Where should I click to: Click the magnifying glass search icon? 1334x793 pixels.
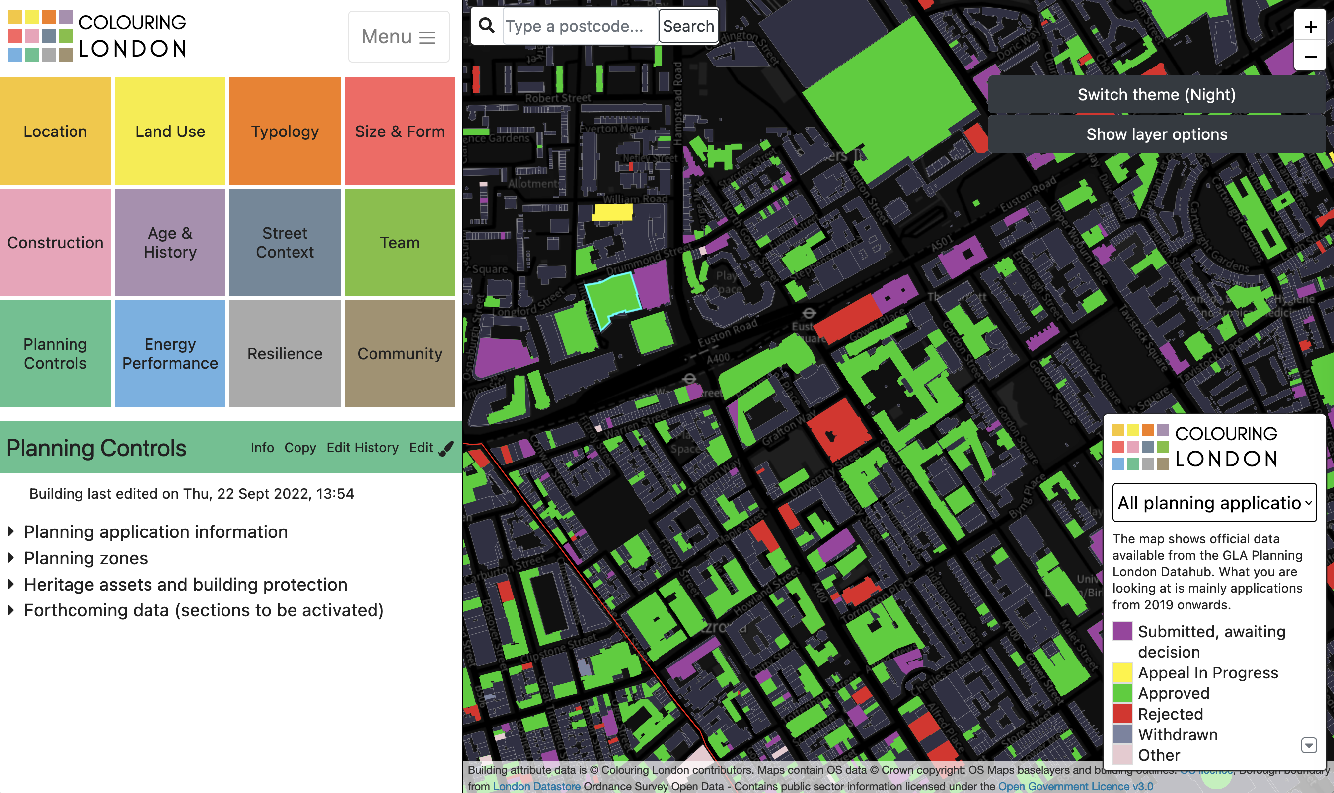click(486, 25)
